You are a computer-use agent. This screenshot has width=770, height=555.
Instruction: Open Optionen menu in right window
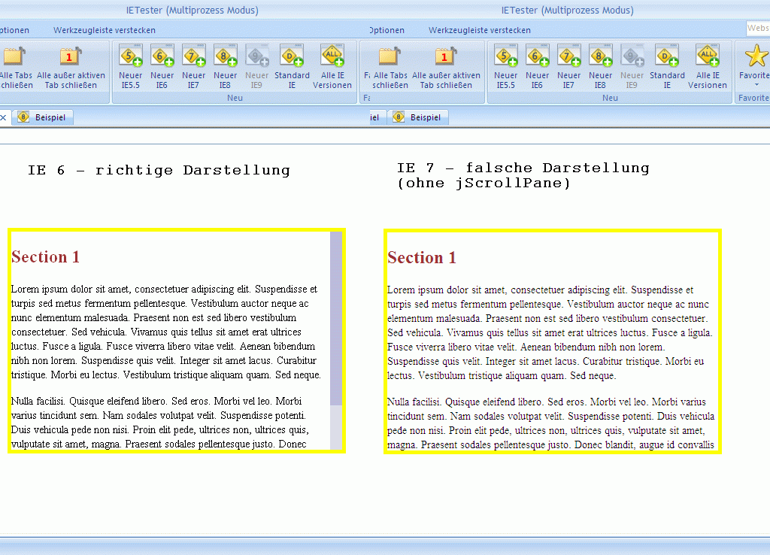point(387,30)
